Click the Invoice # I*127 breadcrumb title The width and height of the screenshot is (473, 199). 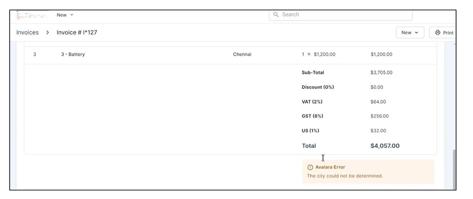[77, 32]
